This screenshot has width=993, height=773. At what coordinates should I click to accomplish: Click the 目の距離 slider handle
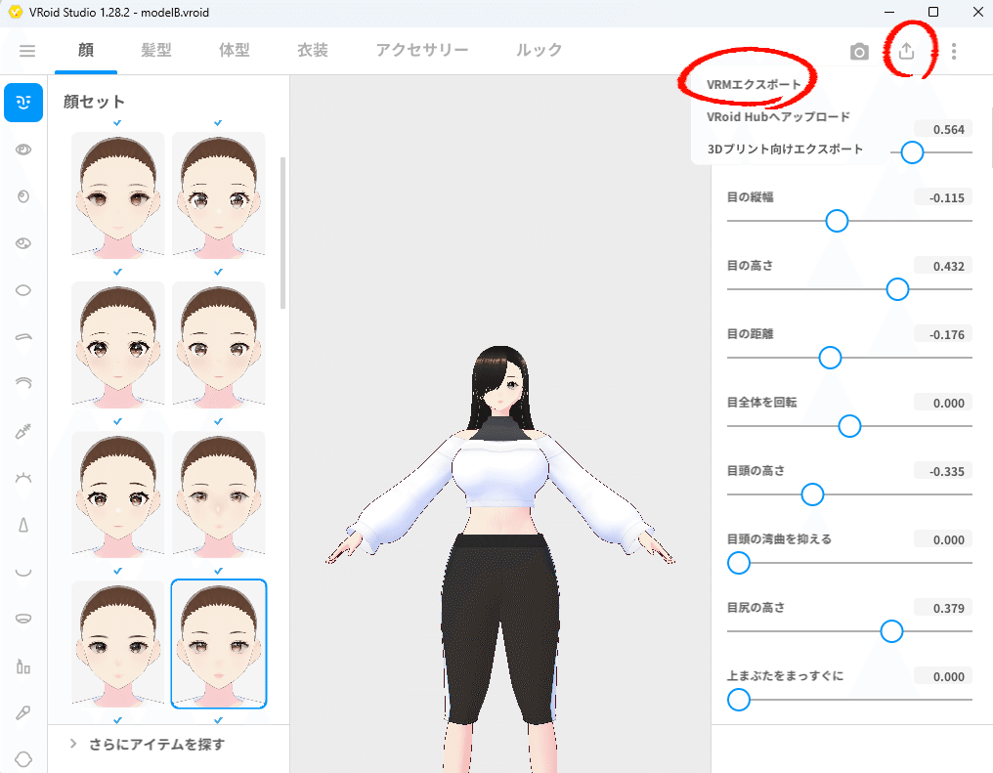tap(830, 358)
